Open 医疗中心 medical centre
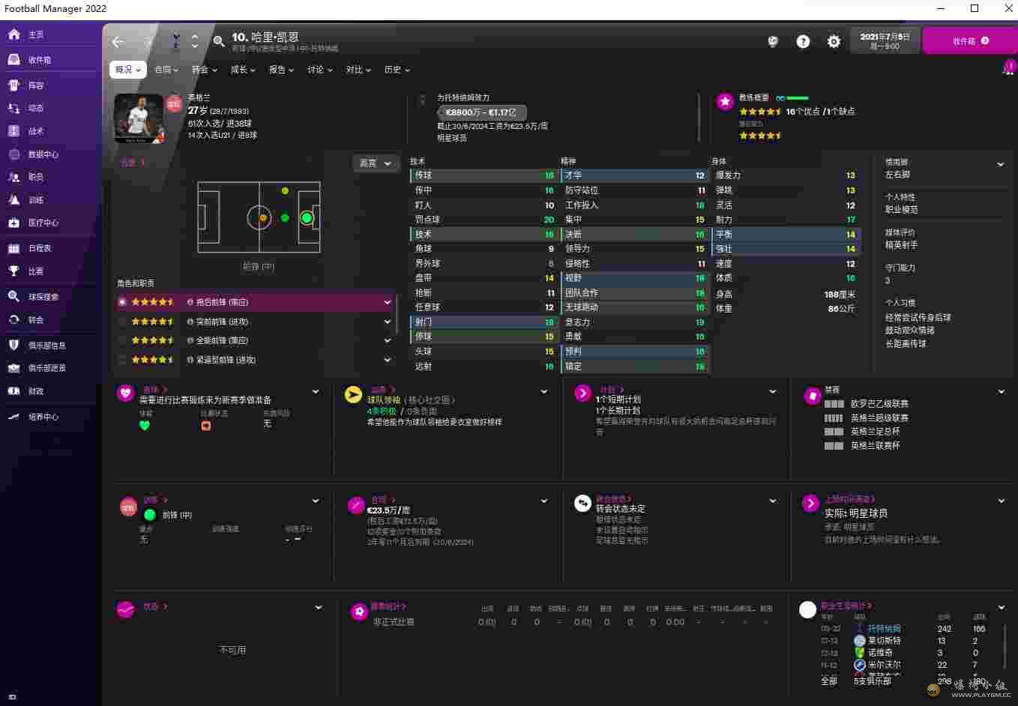The height and width of the screenshot is (706, 1018). tap(43, 223)
